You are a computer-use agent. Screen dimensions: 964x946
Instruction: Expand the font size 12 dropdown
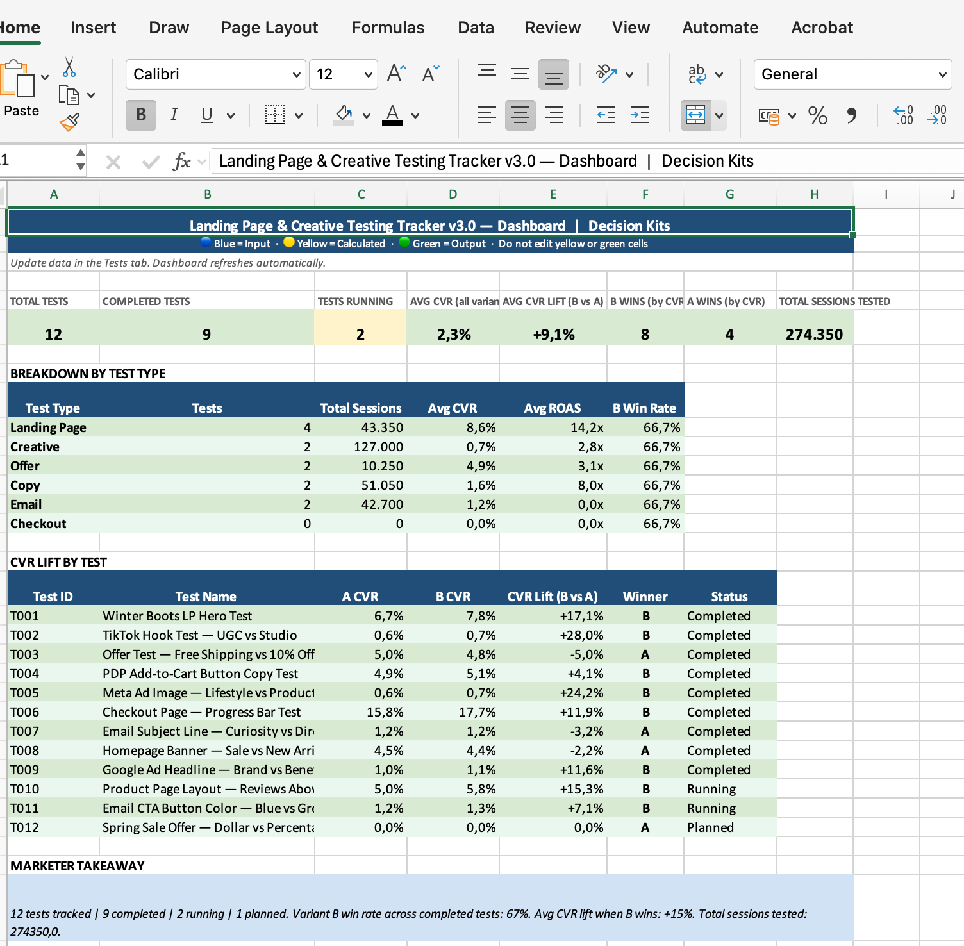(368, 75)
